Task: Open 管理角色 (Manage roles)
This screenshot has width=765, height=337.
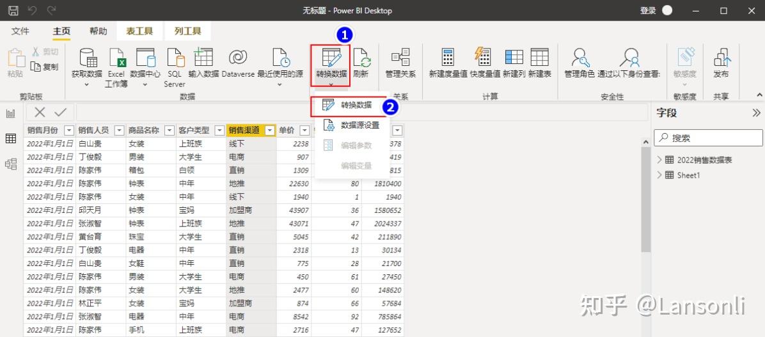Action: (580, 63)
